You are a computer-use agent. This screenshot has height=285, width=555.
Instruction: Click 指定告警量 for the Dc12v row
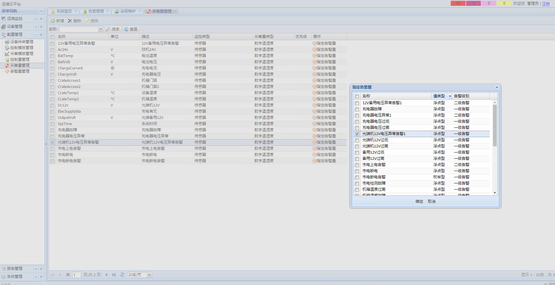(x=324, y=105)
